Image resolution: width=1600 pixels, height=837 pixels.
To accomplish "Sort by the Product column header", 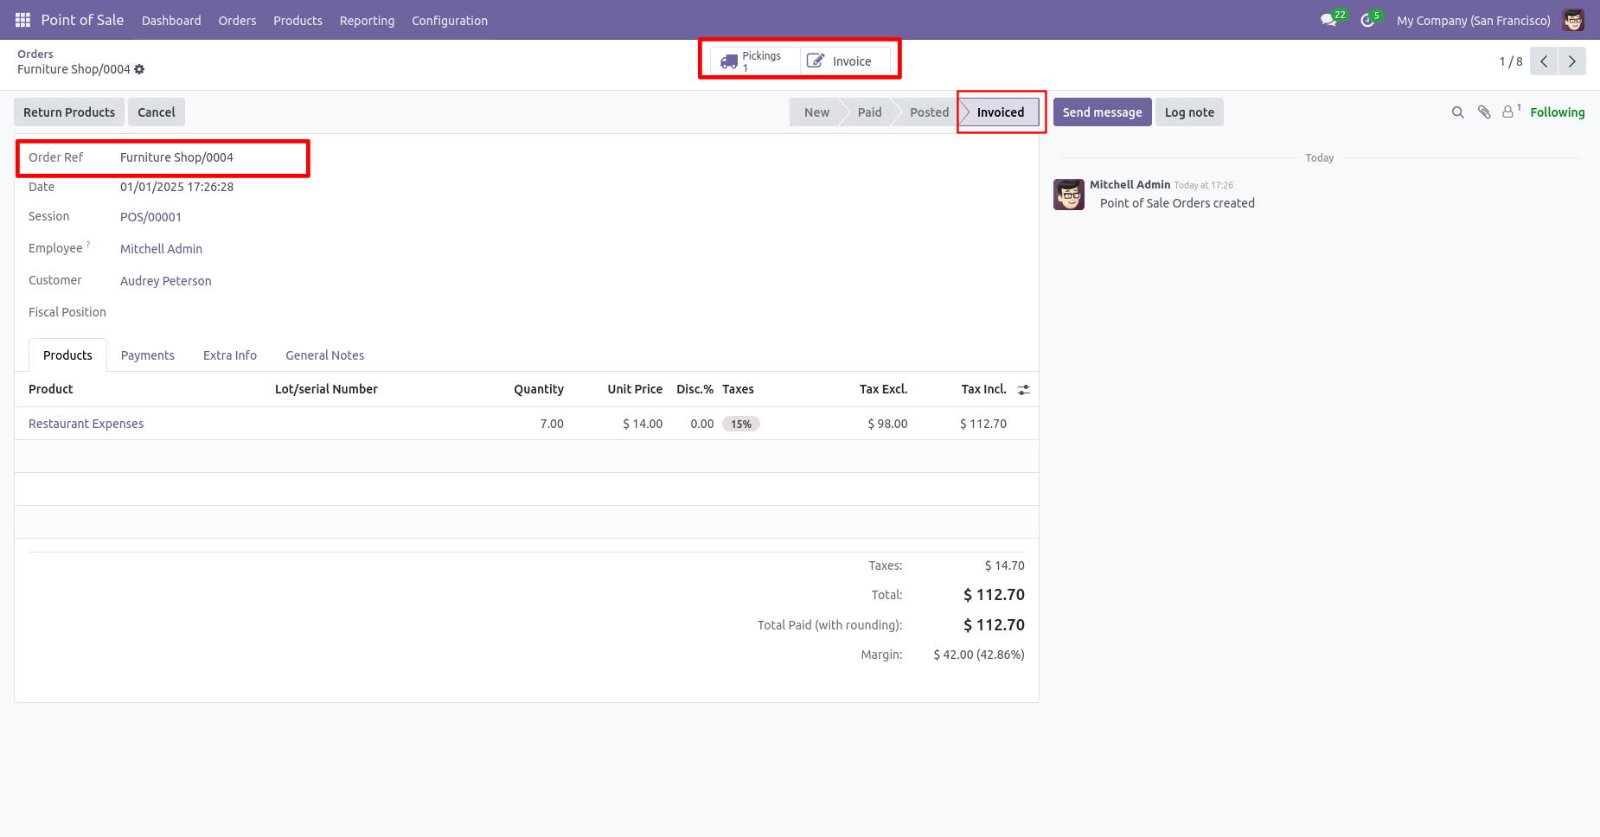I will (51, 389).
